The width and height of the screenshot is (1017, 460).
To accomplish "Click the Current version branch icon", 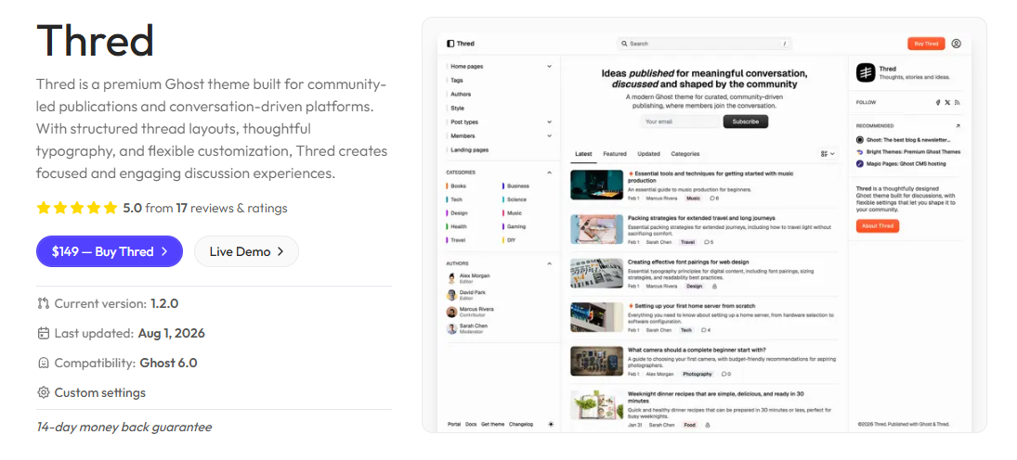I will coord(44,303).
